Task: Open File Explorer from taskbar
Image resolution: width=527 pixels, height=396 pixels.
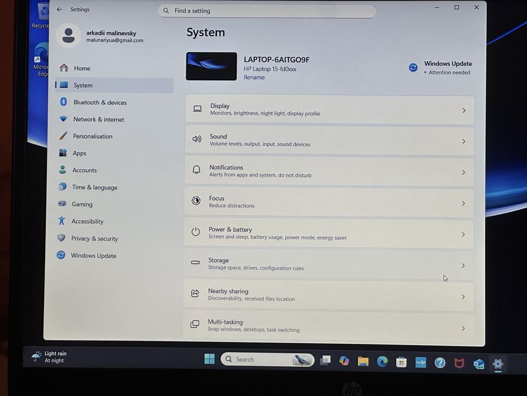Action: 363,361
